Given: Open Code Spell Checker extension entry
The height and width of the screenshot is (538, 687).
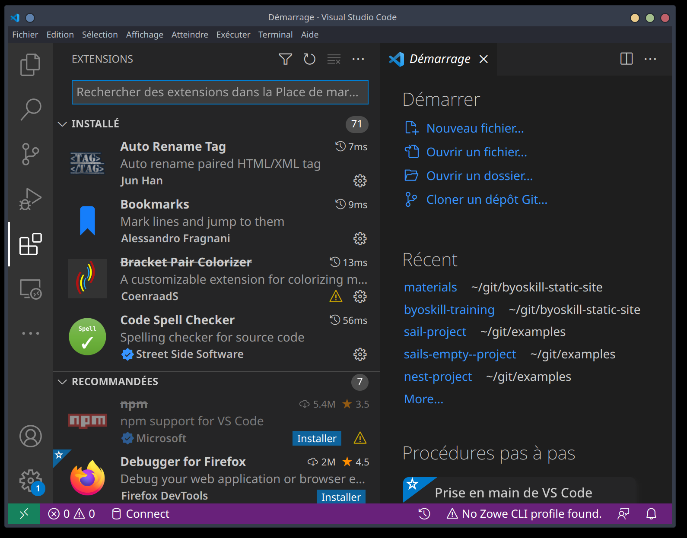Looking at the screenshot, I should (x=216, y=337).
